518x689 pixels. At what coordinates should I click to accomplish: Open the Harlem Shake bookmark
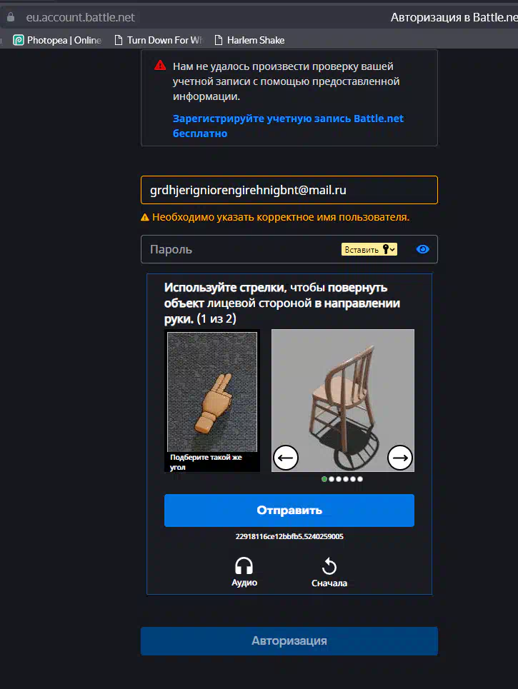249,40
